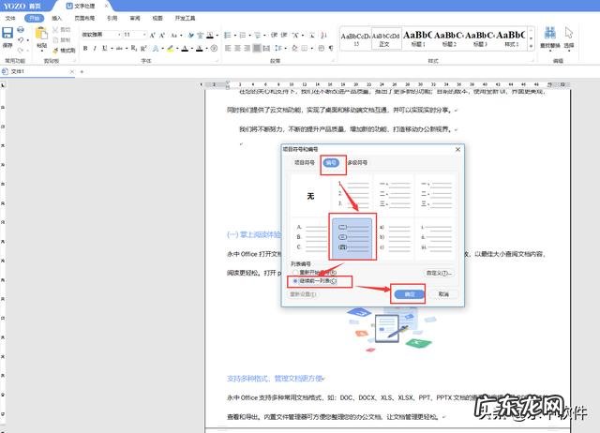Screen dimensions: 600x433
Task: Open the highlight color dropdown arrow
Action: [177, 49]
